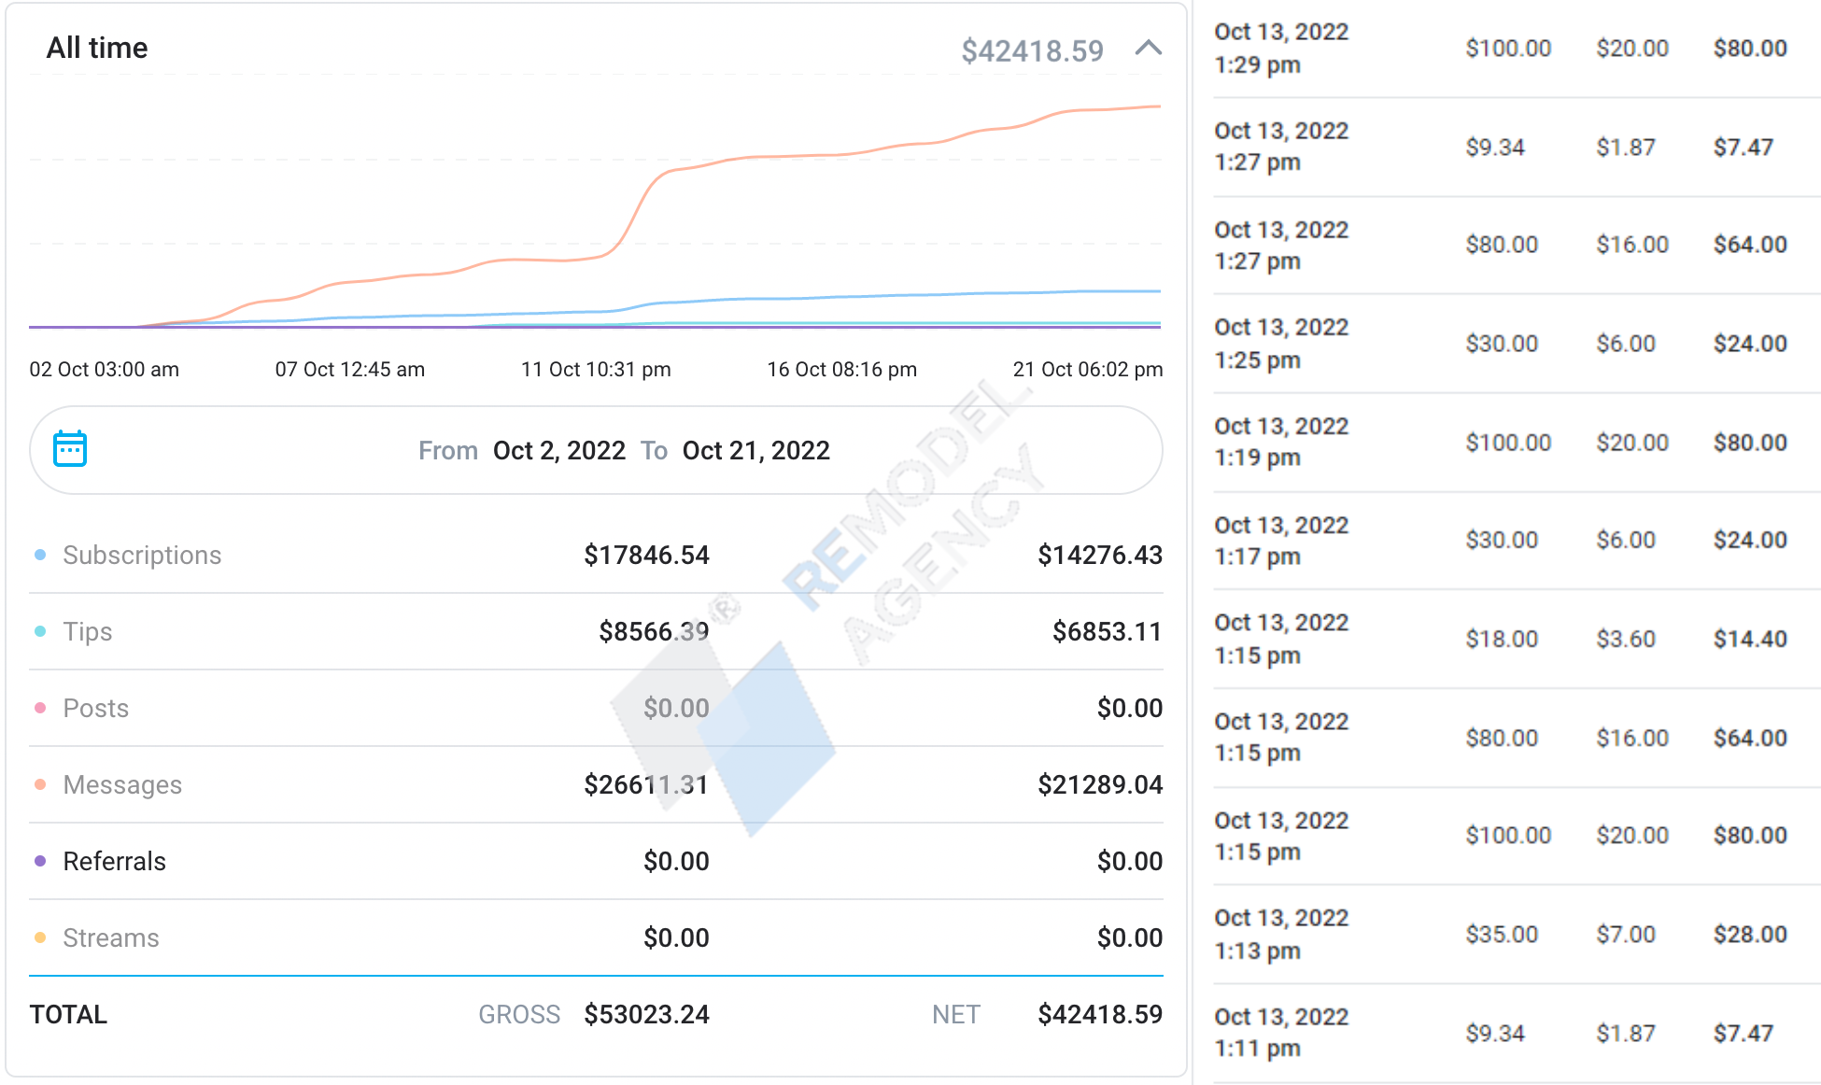Viewport: 1821px width, 1085px height.
Task: Toggle the Tips series dot
Action: point(40,632)
